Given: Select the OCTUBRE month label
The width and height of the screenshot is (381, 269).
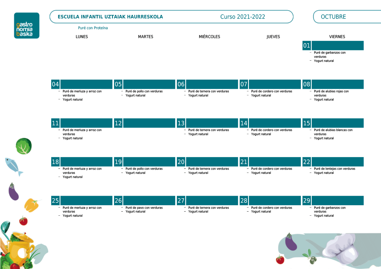Looking at the screenshot, I should [333, 17].
